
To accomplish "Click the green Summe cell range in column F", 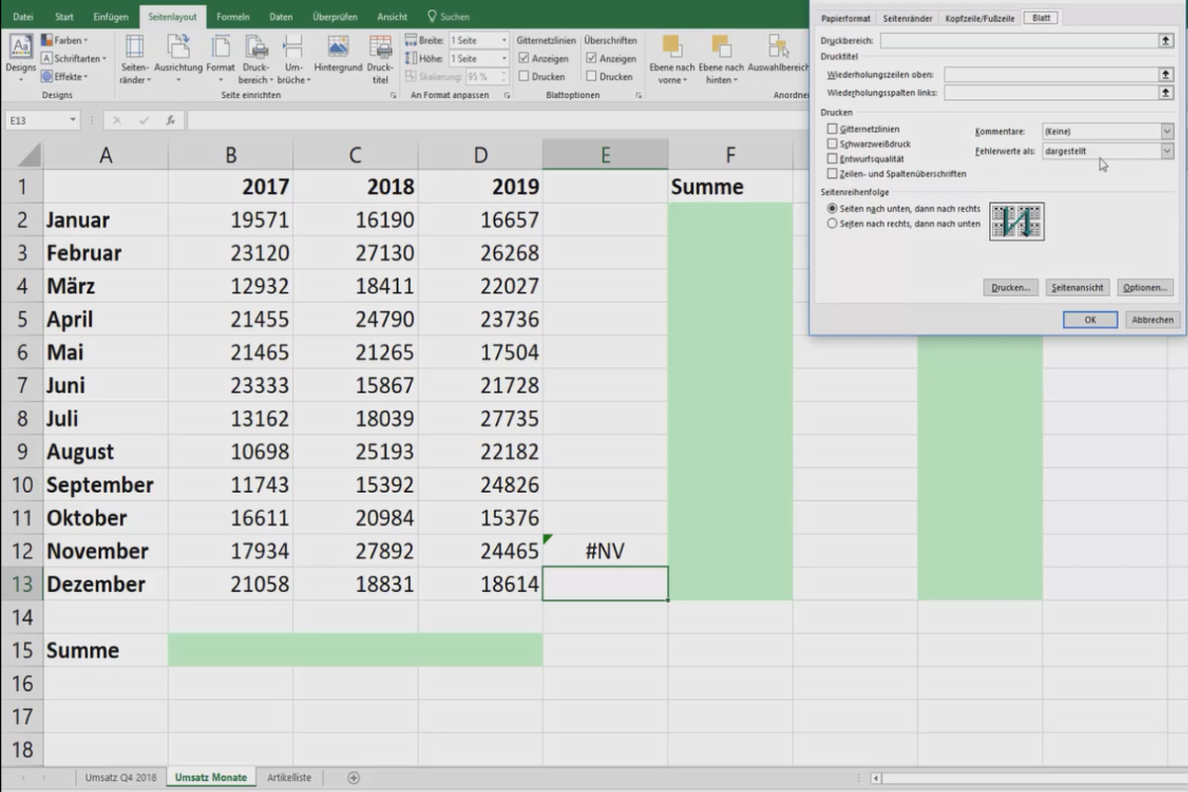I will [x=731, y=396].
